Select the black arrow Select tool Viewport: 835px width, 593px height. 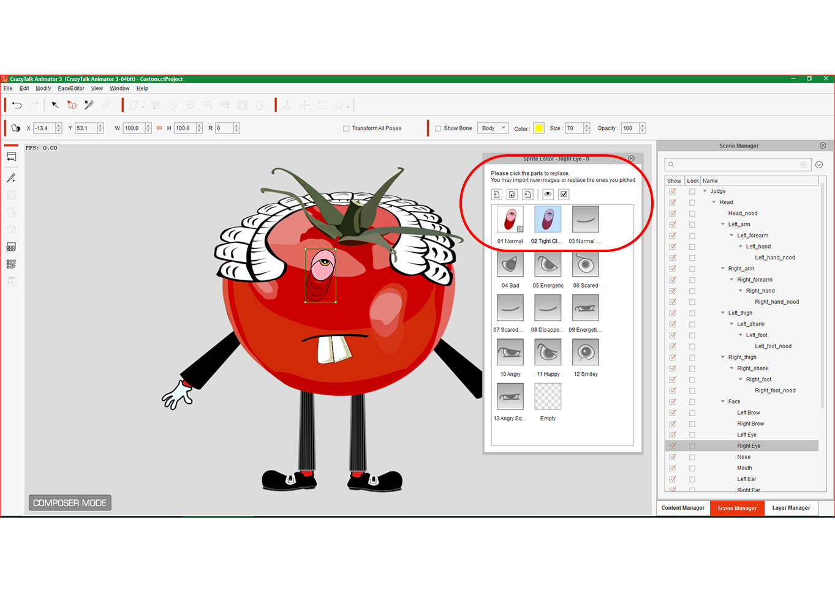click(55, 105)
